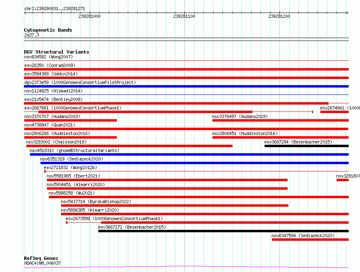360x272 pixels.
Task: Click esv2721832 (Wong2012b) label
Action: (70, 167)
